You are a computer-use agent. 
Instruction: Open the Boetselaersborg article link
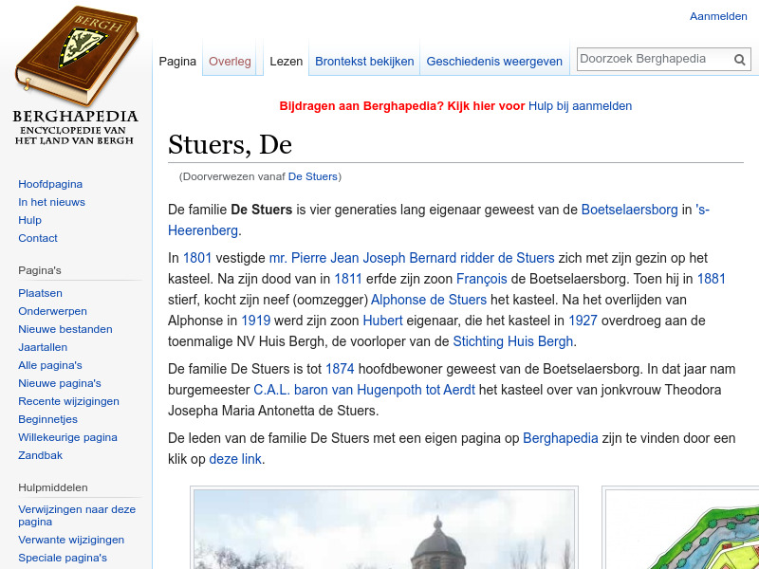629,210
